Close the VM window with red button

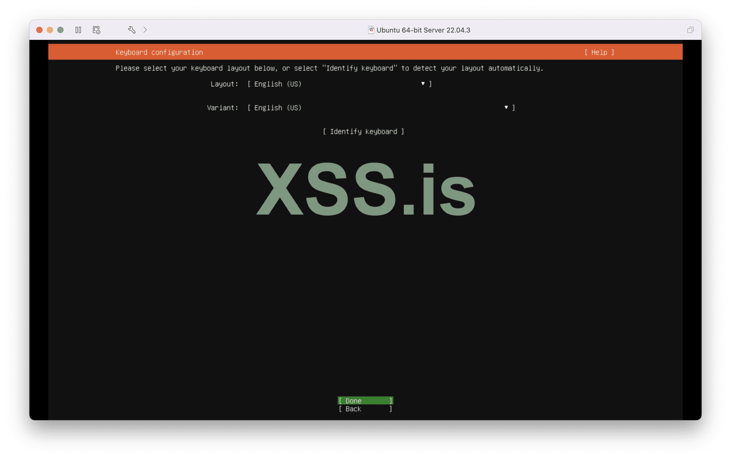(39, 30)
